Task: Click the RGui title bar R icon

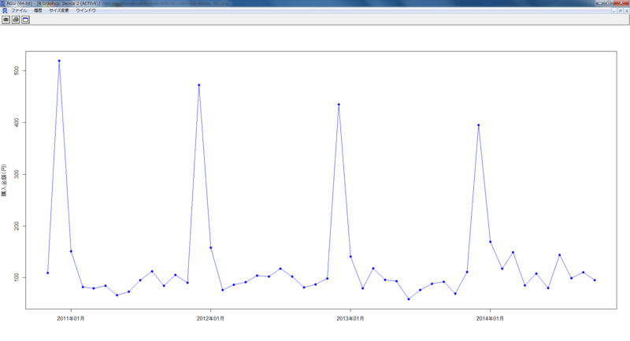Action: coord(3,3)
